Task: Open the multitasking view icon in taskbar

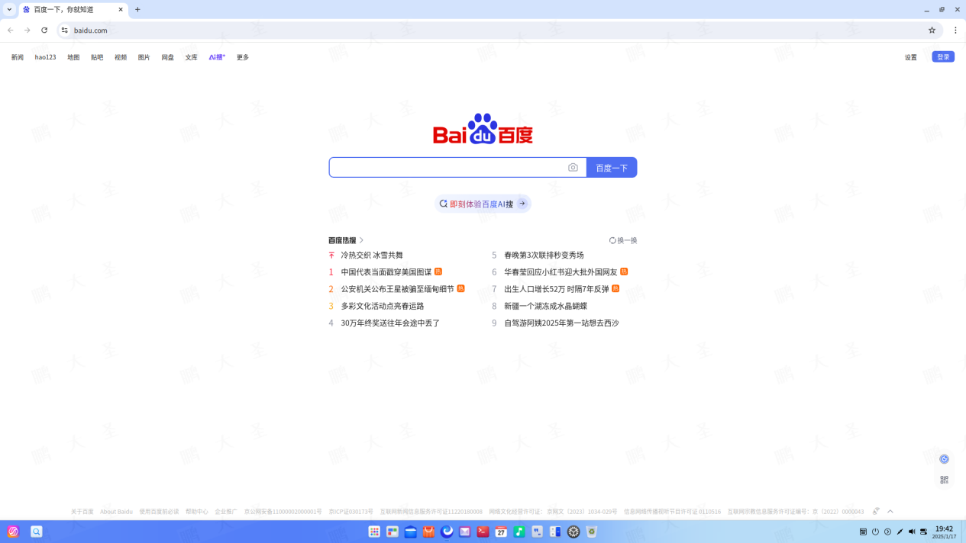Action: 393,532
